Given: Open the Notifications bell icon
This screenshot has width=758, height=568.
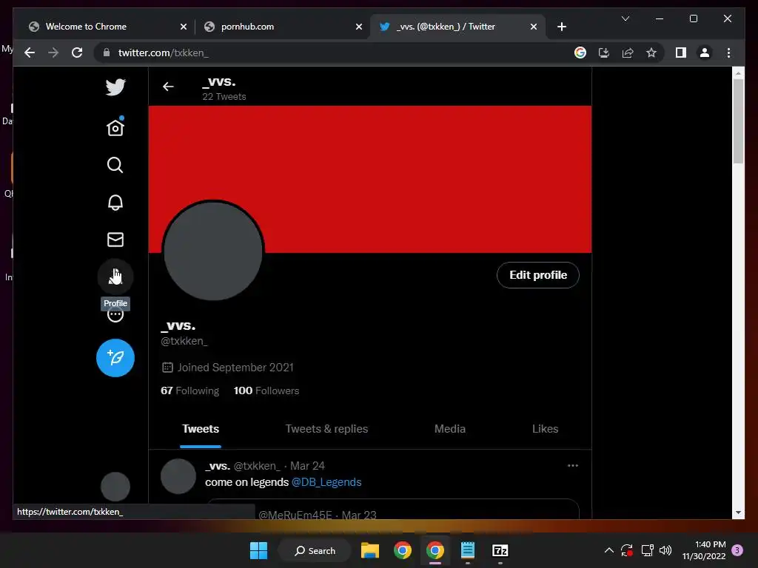Looking at the screenshot, I should click(115, 202).
